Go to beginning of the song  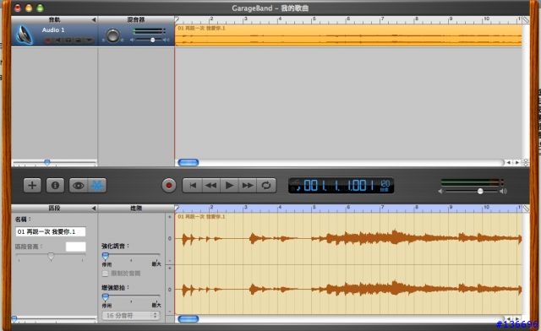point(193,186)
